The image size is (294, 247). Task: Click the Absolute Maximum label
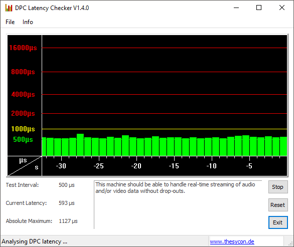pyautogui.click(x=29, y=221)
